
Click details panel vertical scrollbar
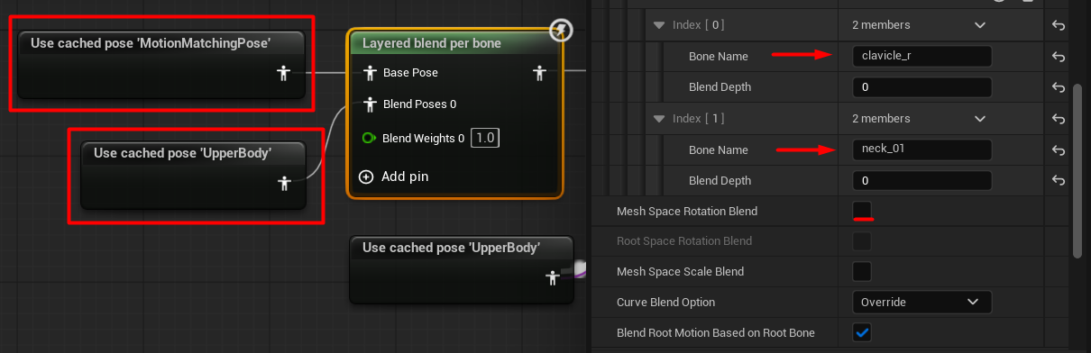(x=1078, y=170)
